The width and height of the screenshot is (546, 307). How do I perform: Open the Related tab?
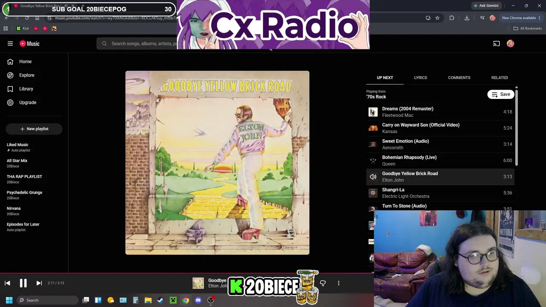click(x=500, y=78)
